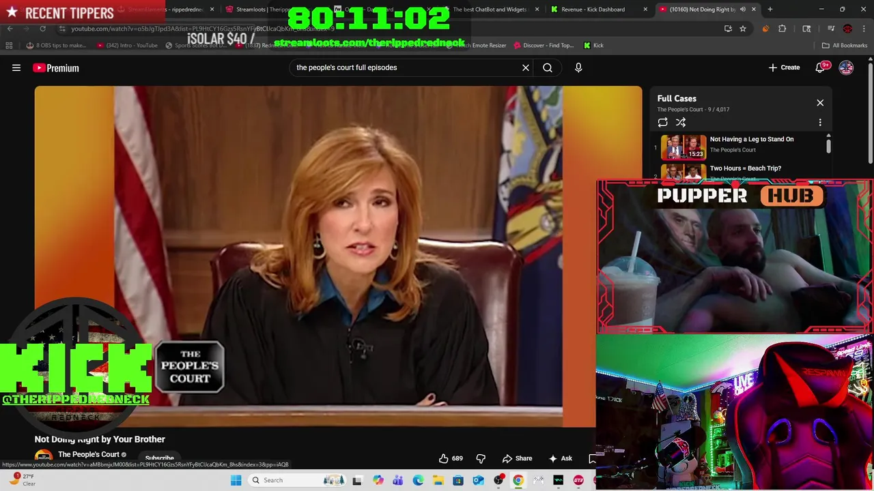Launch Copilot from taskbar

pos(378,480)
